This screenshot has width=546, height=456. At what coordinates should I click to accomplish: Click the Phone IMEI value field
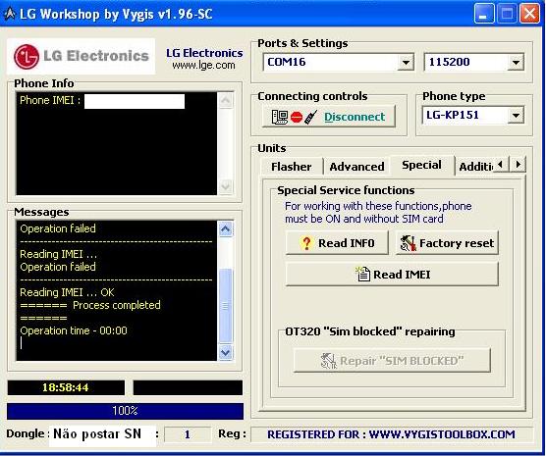pos(135,101)
